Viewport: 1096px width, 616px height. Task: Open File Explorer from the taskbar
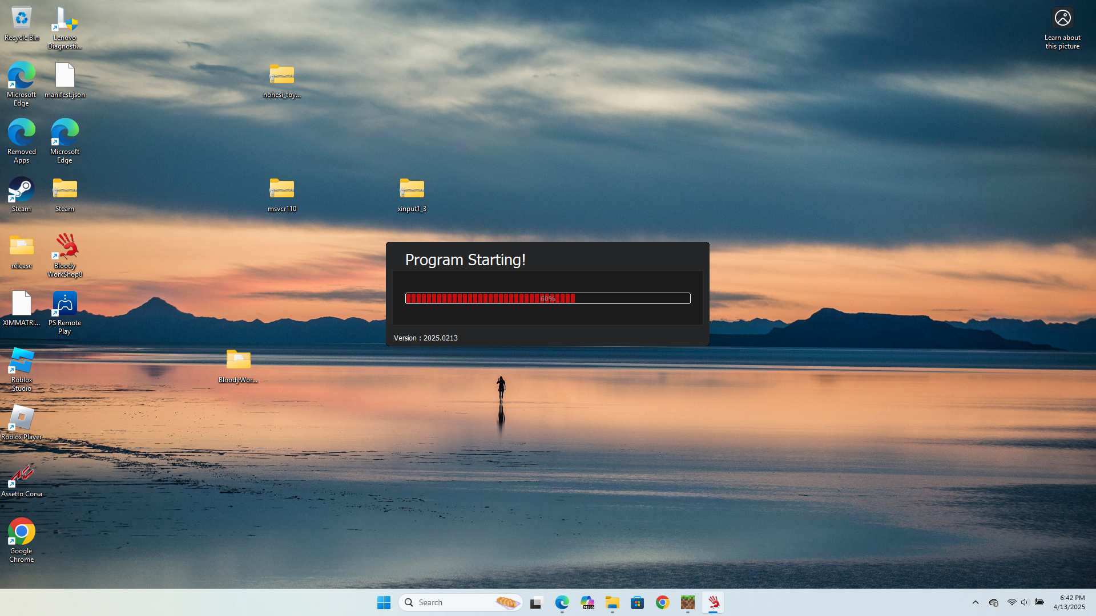point(612,602)
